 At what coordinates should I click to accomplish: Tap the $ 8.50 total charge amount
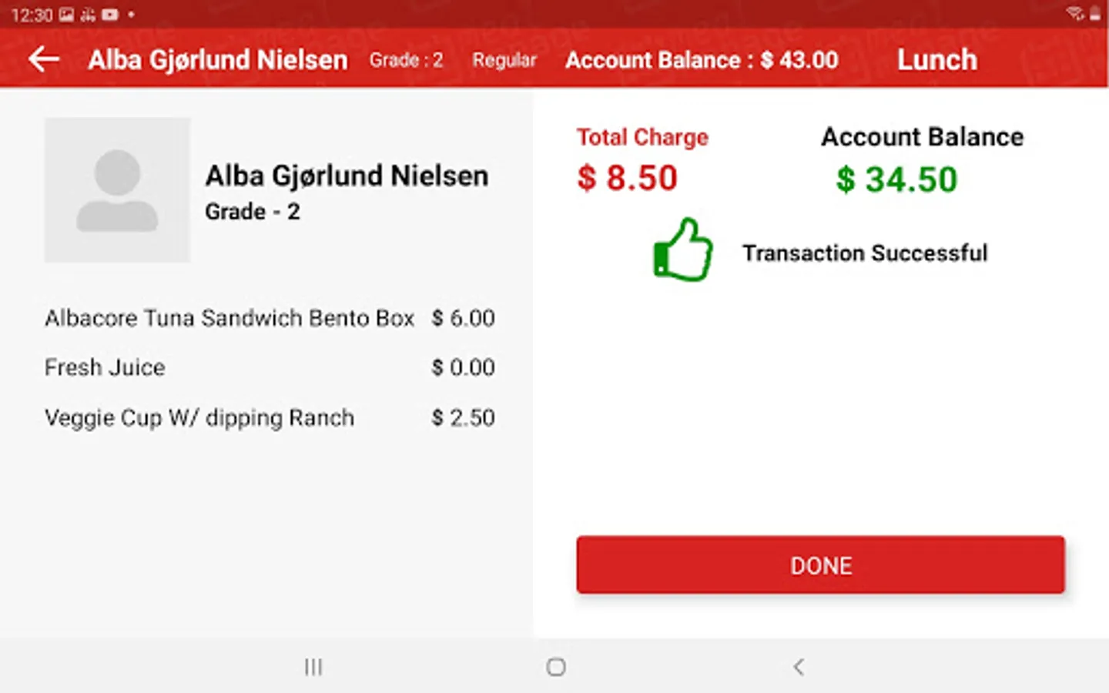[x=627, y=178]
